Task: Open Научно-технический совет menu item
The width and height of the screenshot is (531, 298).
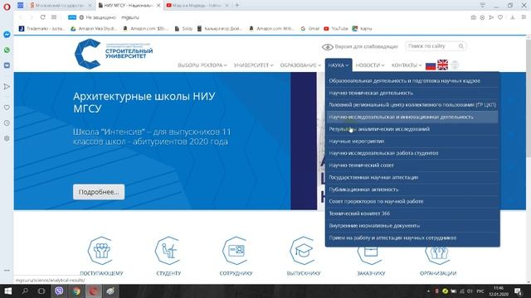Action: [x=412, y=166]
